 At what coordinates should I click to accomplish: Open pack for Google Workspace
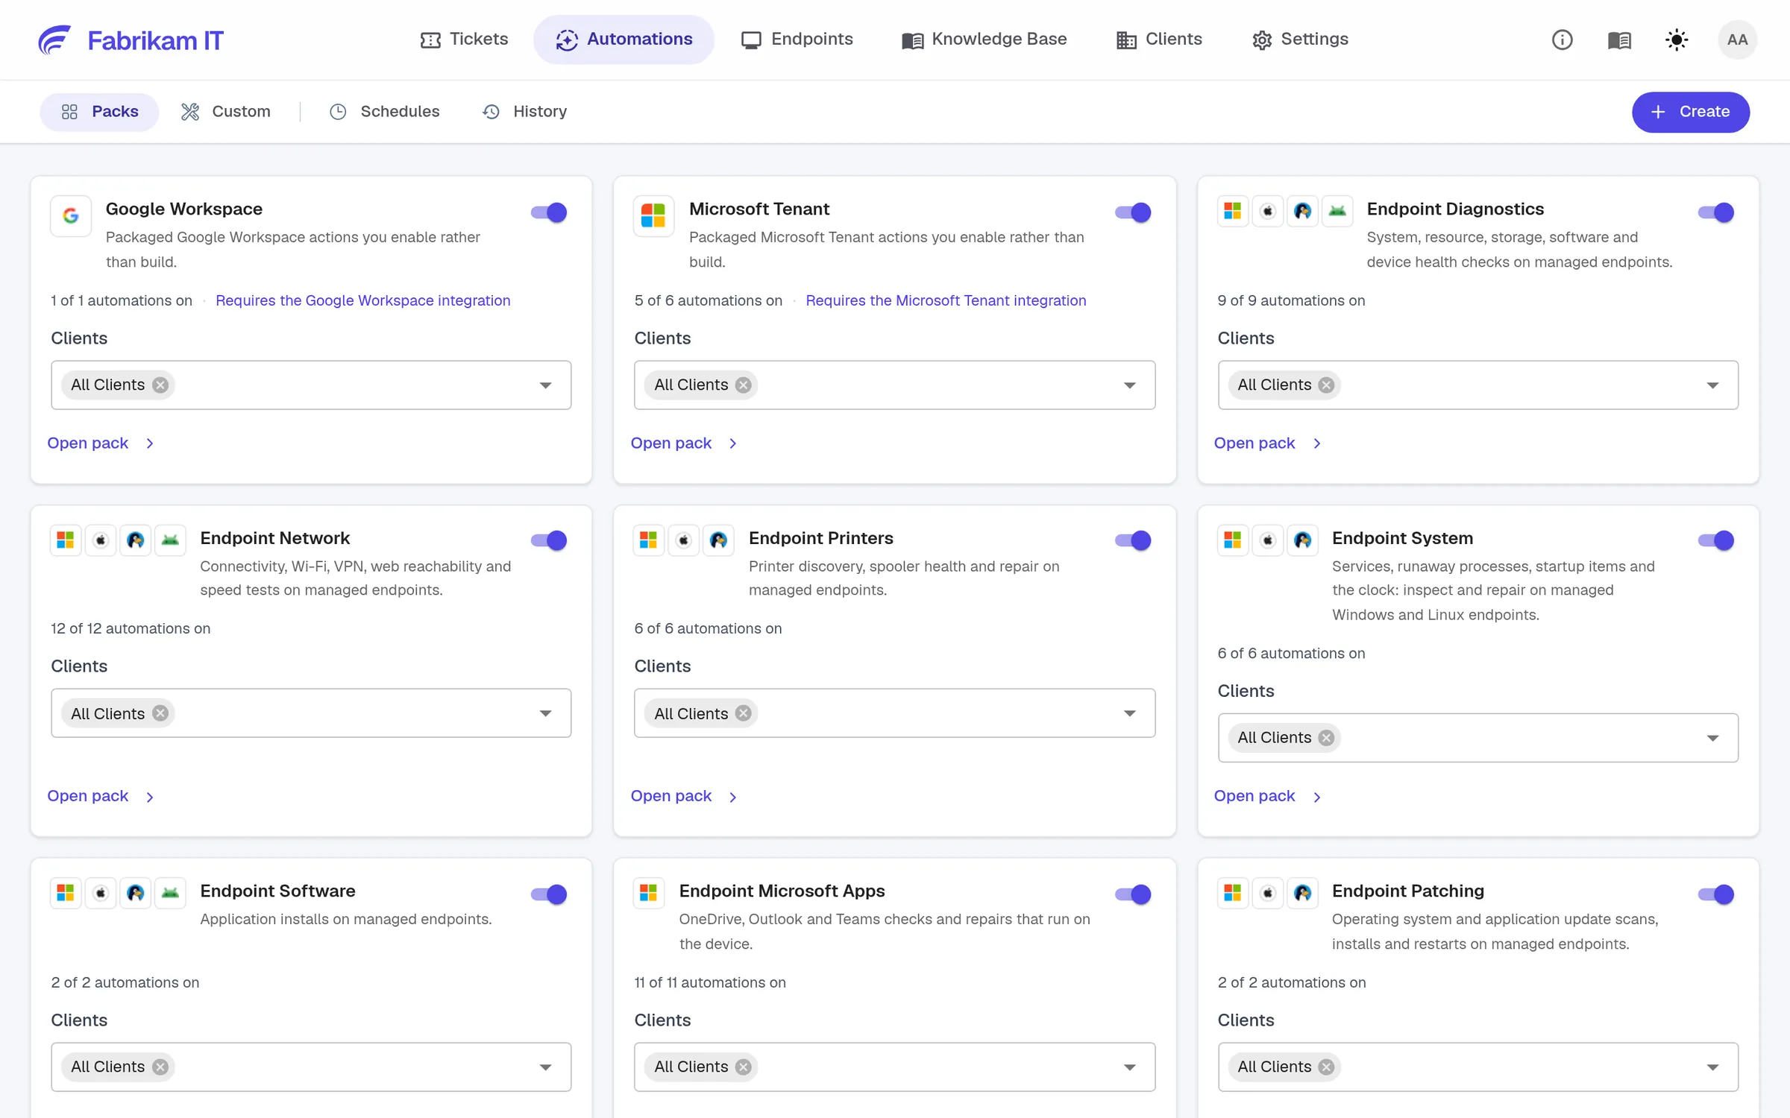point(101,443)
